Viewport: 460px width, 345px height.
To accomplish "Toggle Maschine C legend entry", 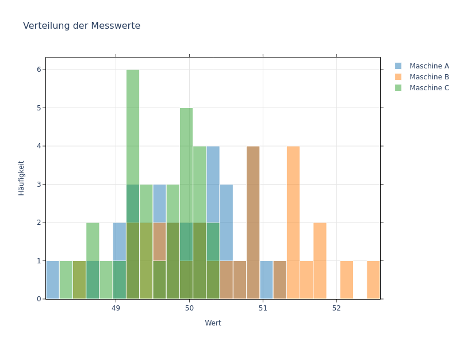I will tap(422, 88).
